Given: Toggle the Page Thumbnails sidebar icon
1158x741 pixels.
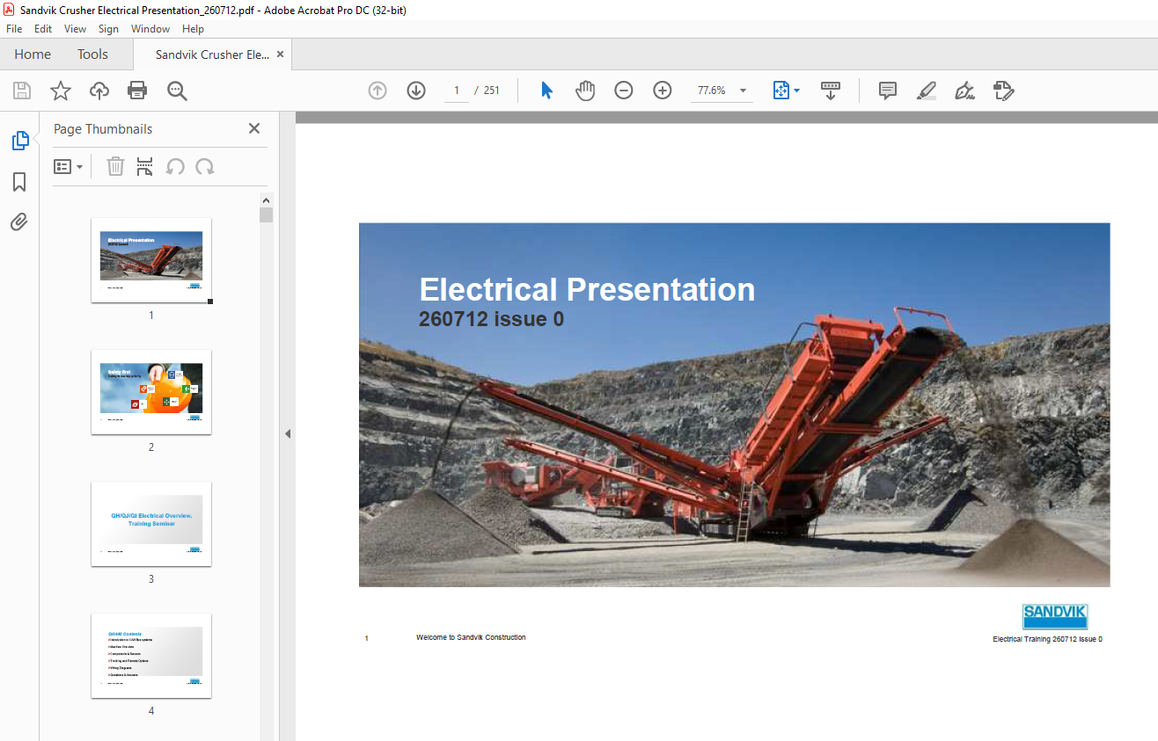Looking at the screenshot, I should [x=19, y=141].
